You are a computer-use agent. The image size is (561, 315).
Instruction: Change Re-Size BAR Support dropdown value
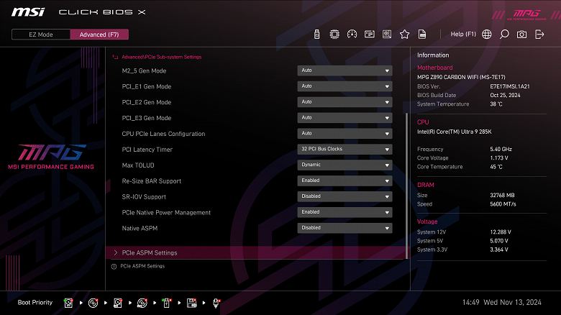[x=345, y=181]
